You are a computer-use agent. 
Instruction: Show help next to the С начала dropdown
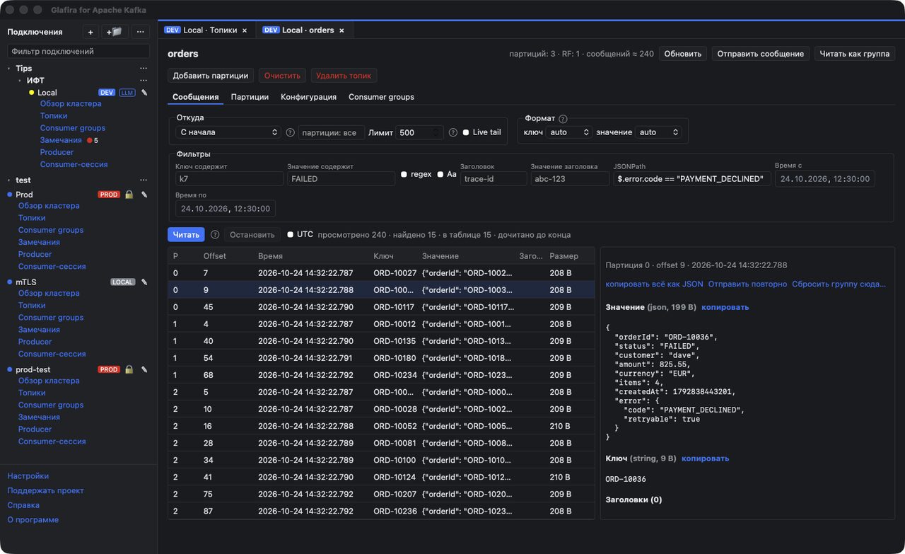tap(290, 132)
